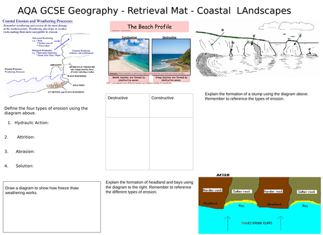Click the WAVES ERODE CLIFFS label
The height and width of the screenshot is (235, 323).
pos(256,223)
